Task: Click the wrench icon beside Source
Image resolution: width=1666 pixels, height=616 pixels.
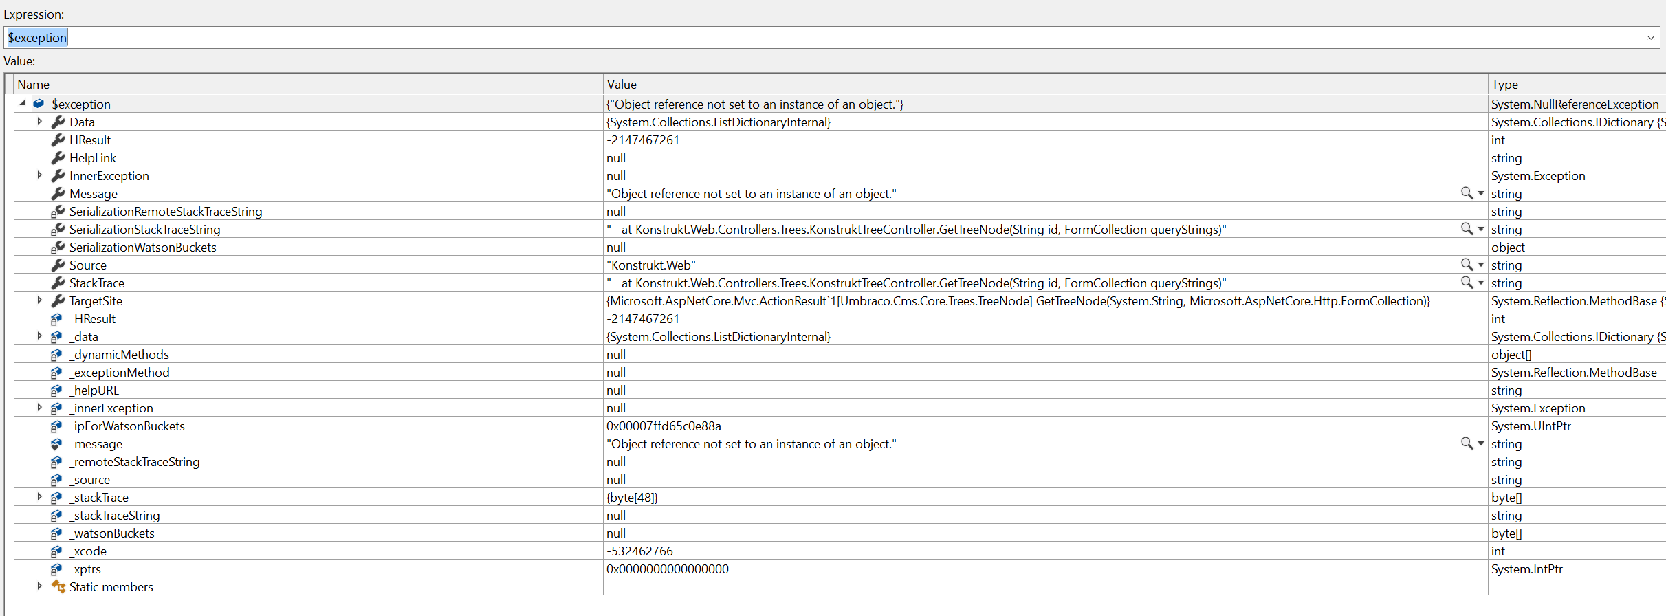Action: (58, 265)
